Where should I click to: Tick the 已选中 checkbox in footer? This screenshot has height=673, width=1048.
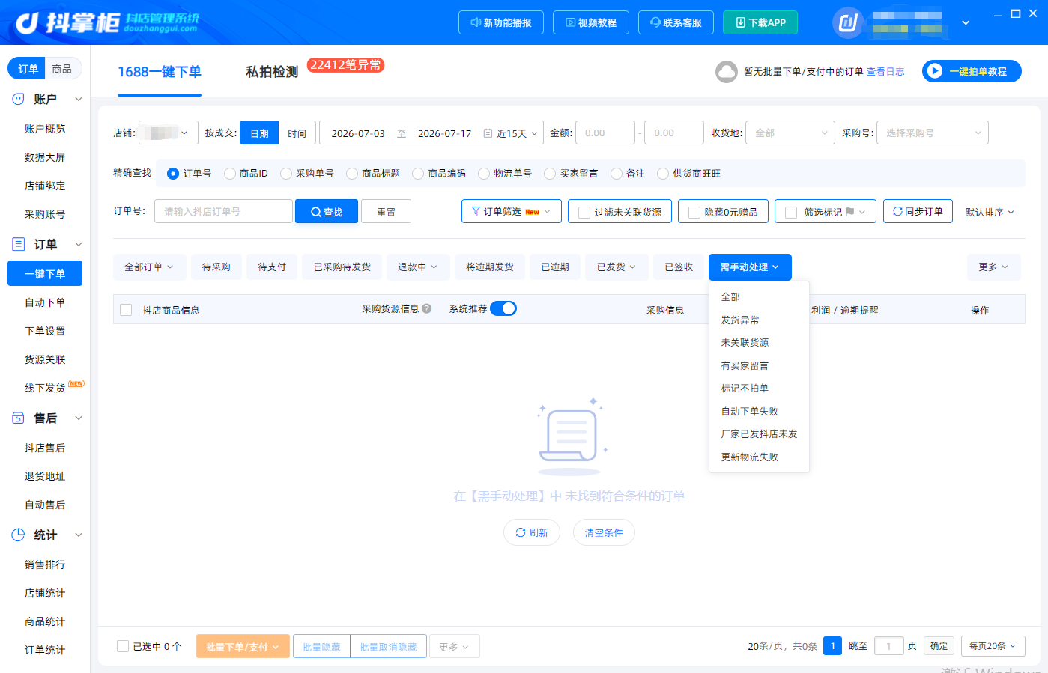pos(123,646)
